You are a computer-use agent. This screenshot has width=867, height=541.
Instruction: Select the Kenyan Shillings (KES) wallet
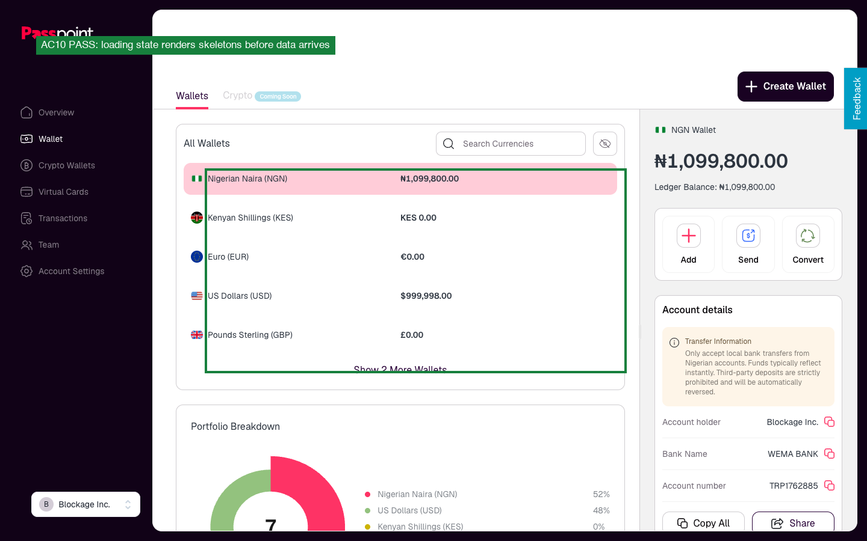click(400, 218)
